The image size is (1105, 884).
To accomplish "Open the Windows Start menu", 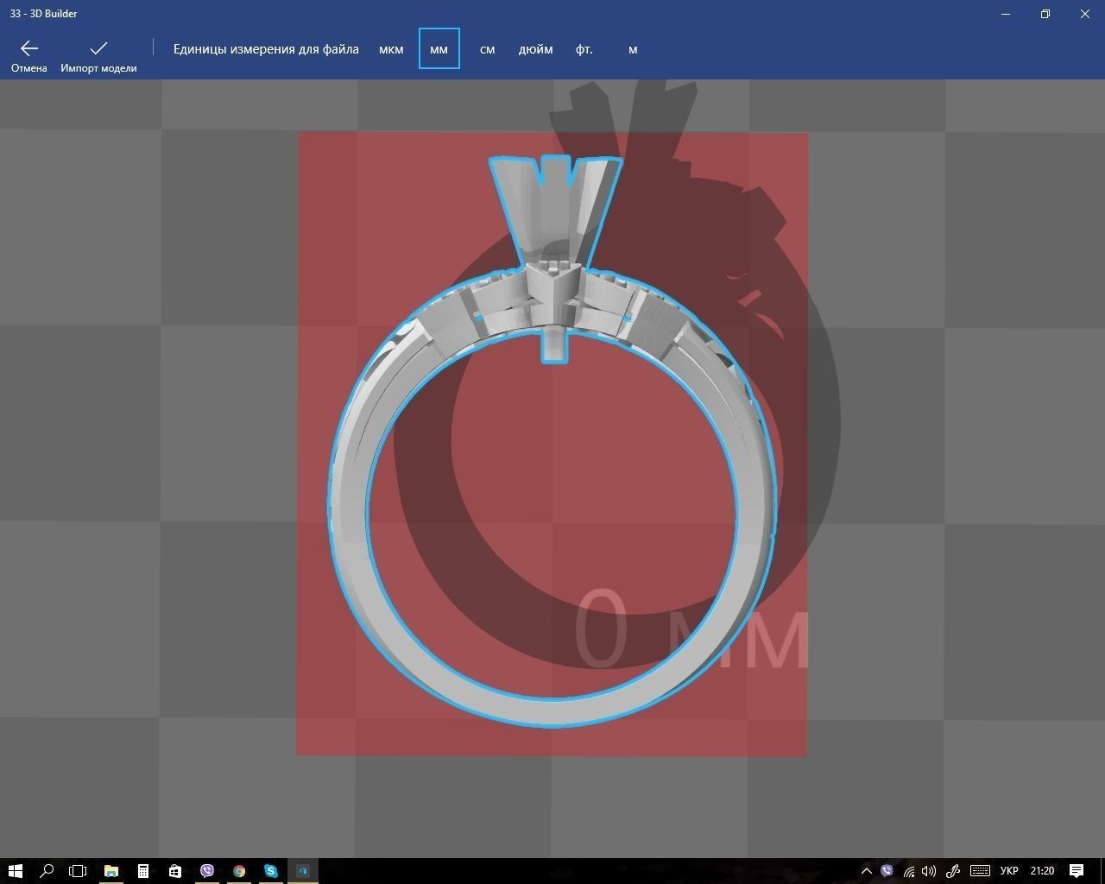I will click(15, 870).
